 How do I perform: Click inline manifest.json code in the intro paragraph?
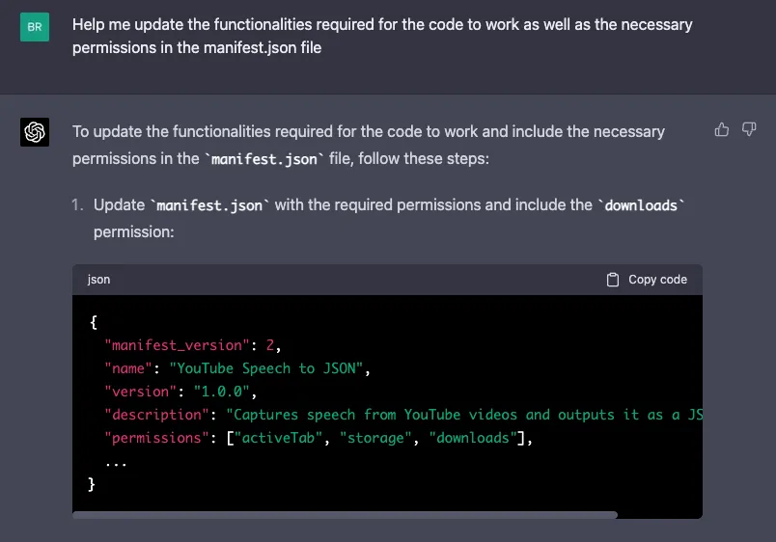click(263, 159)
